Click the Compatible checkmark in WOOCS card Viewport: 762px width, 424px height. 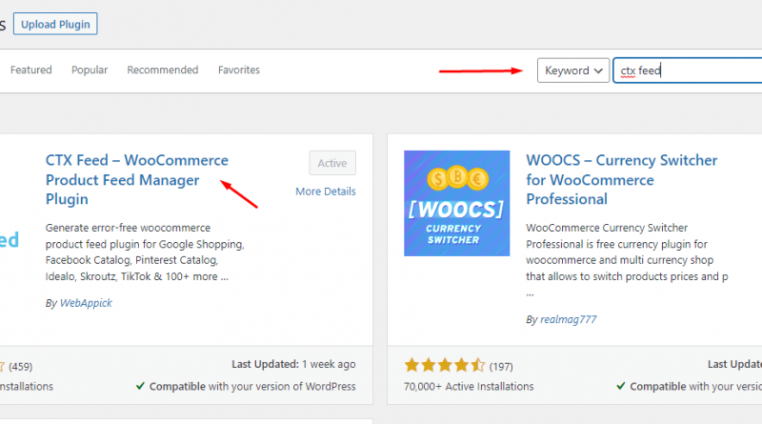[x=620, y=387]
